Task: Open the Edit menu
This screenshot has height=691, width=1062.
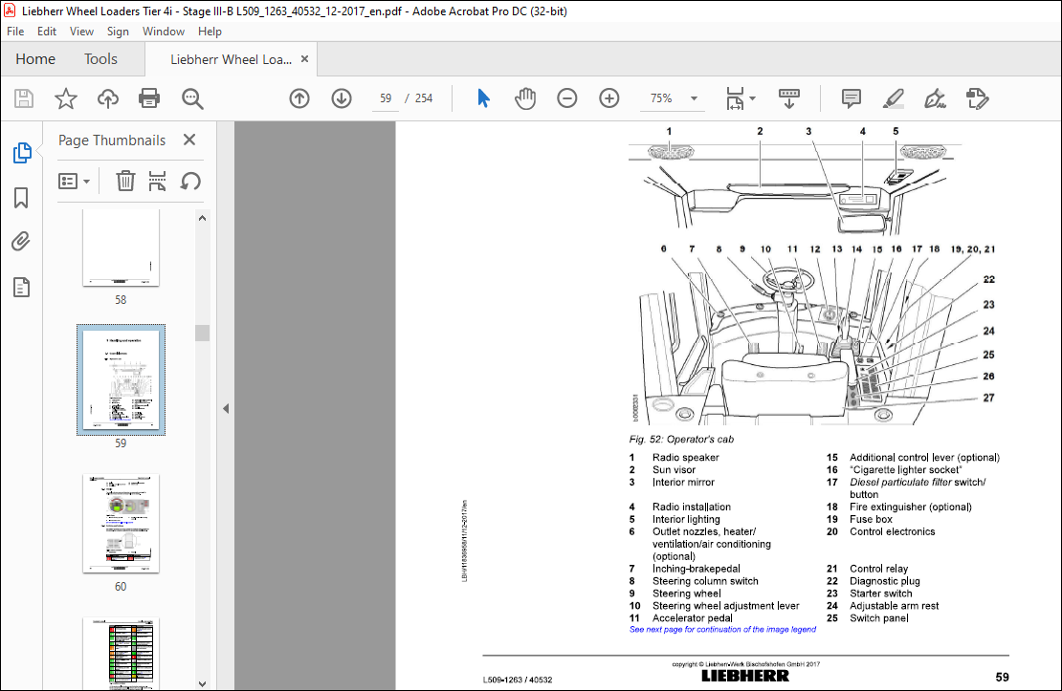Action: [47, 32]
